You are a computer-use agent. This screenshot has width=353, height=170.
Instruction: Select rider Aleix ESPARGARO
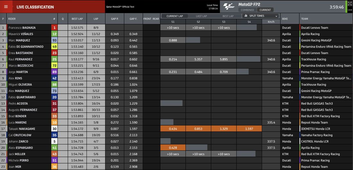click(x=21, y=148)
